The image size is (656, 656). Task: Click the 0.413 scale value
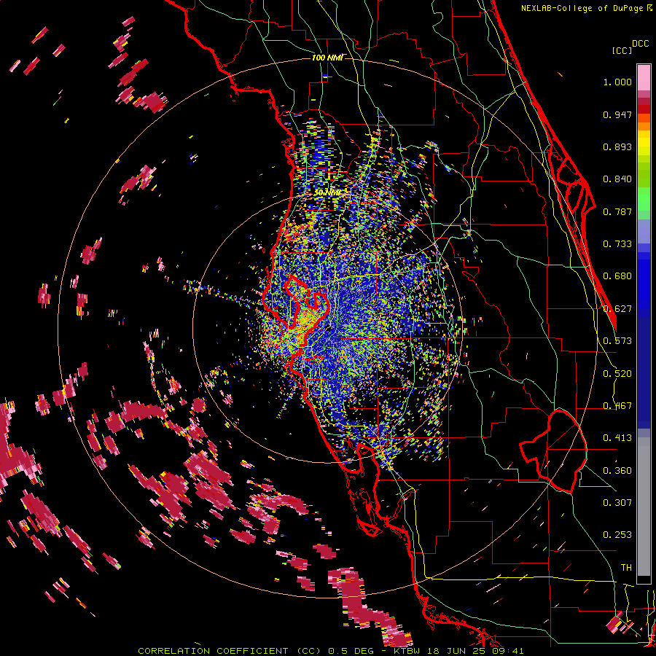[617, 438]
